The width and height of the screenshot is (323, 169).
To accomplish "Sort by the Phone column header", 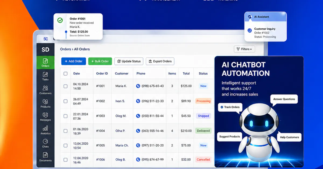I will (x=141, y=74).
